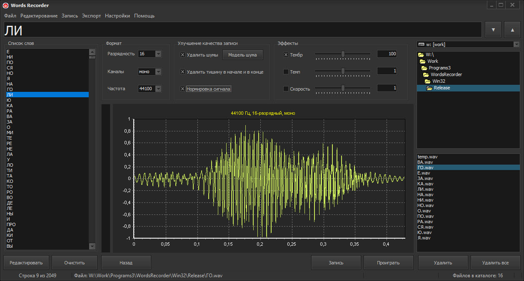This screenshot has height=281, width=524.
Task: Click the Удалить button
Action: 443,263
